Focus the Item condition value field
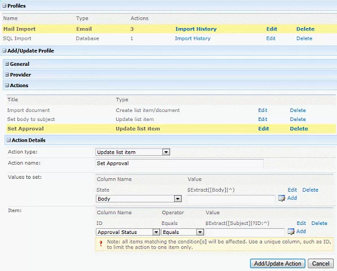The width and height of the screenshot is (337, 271). [245, 232]
